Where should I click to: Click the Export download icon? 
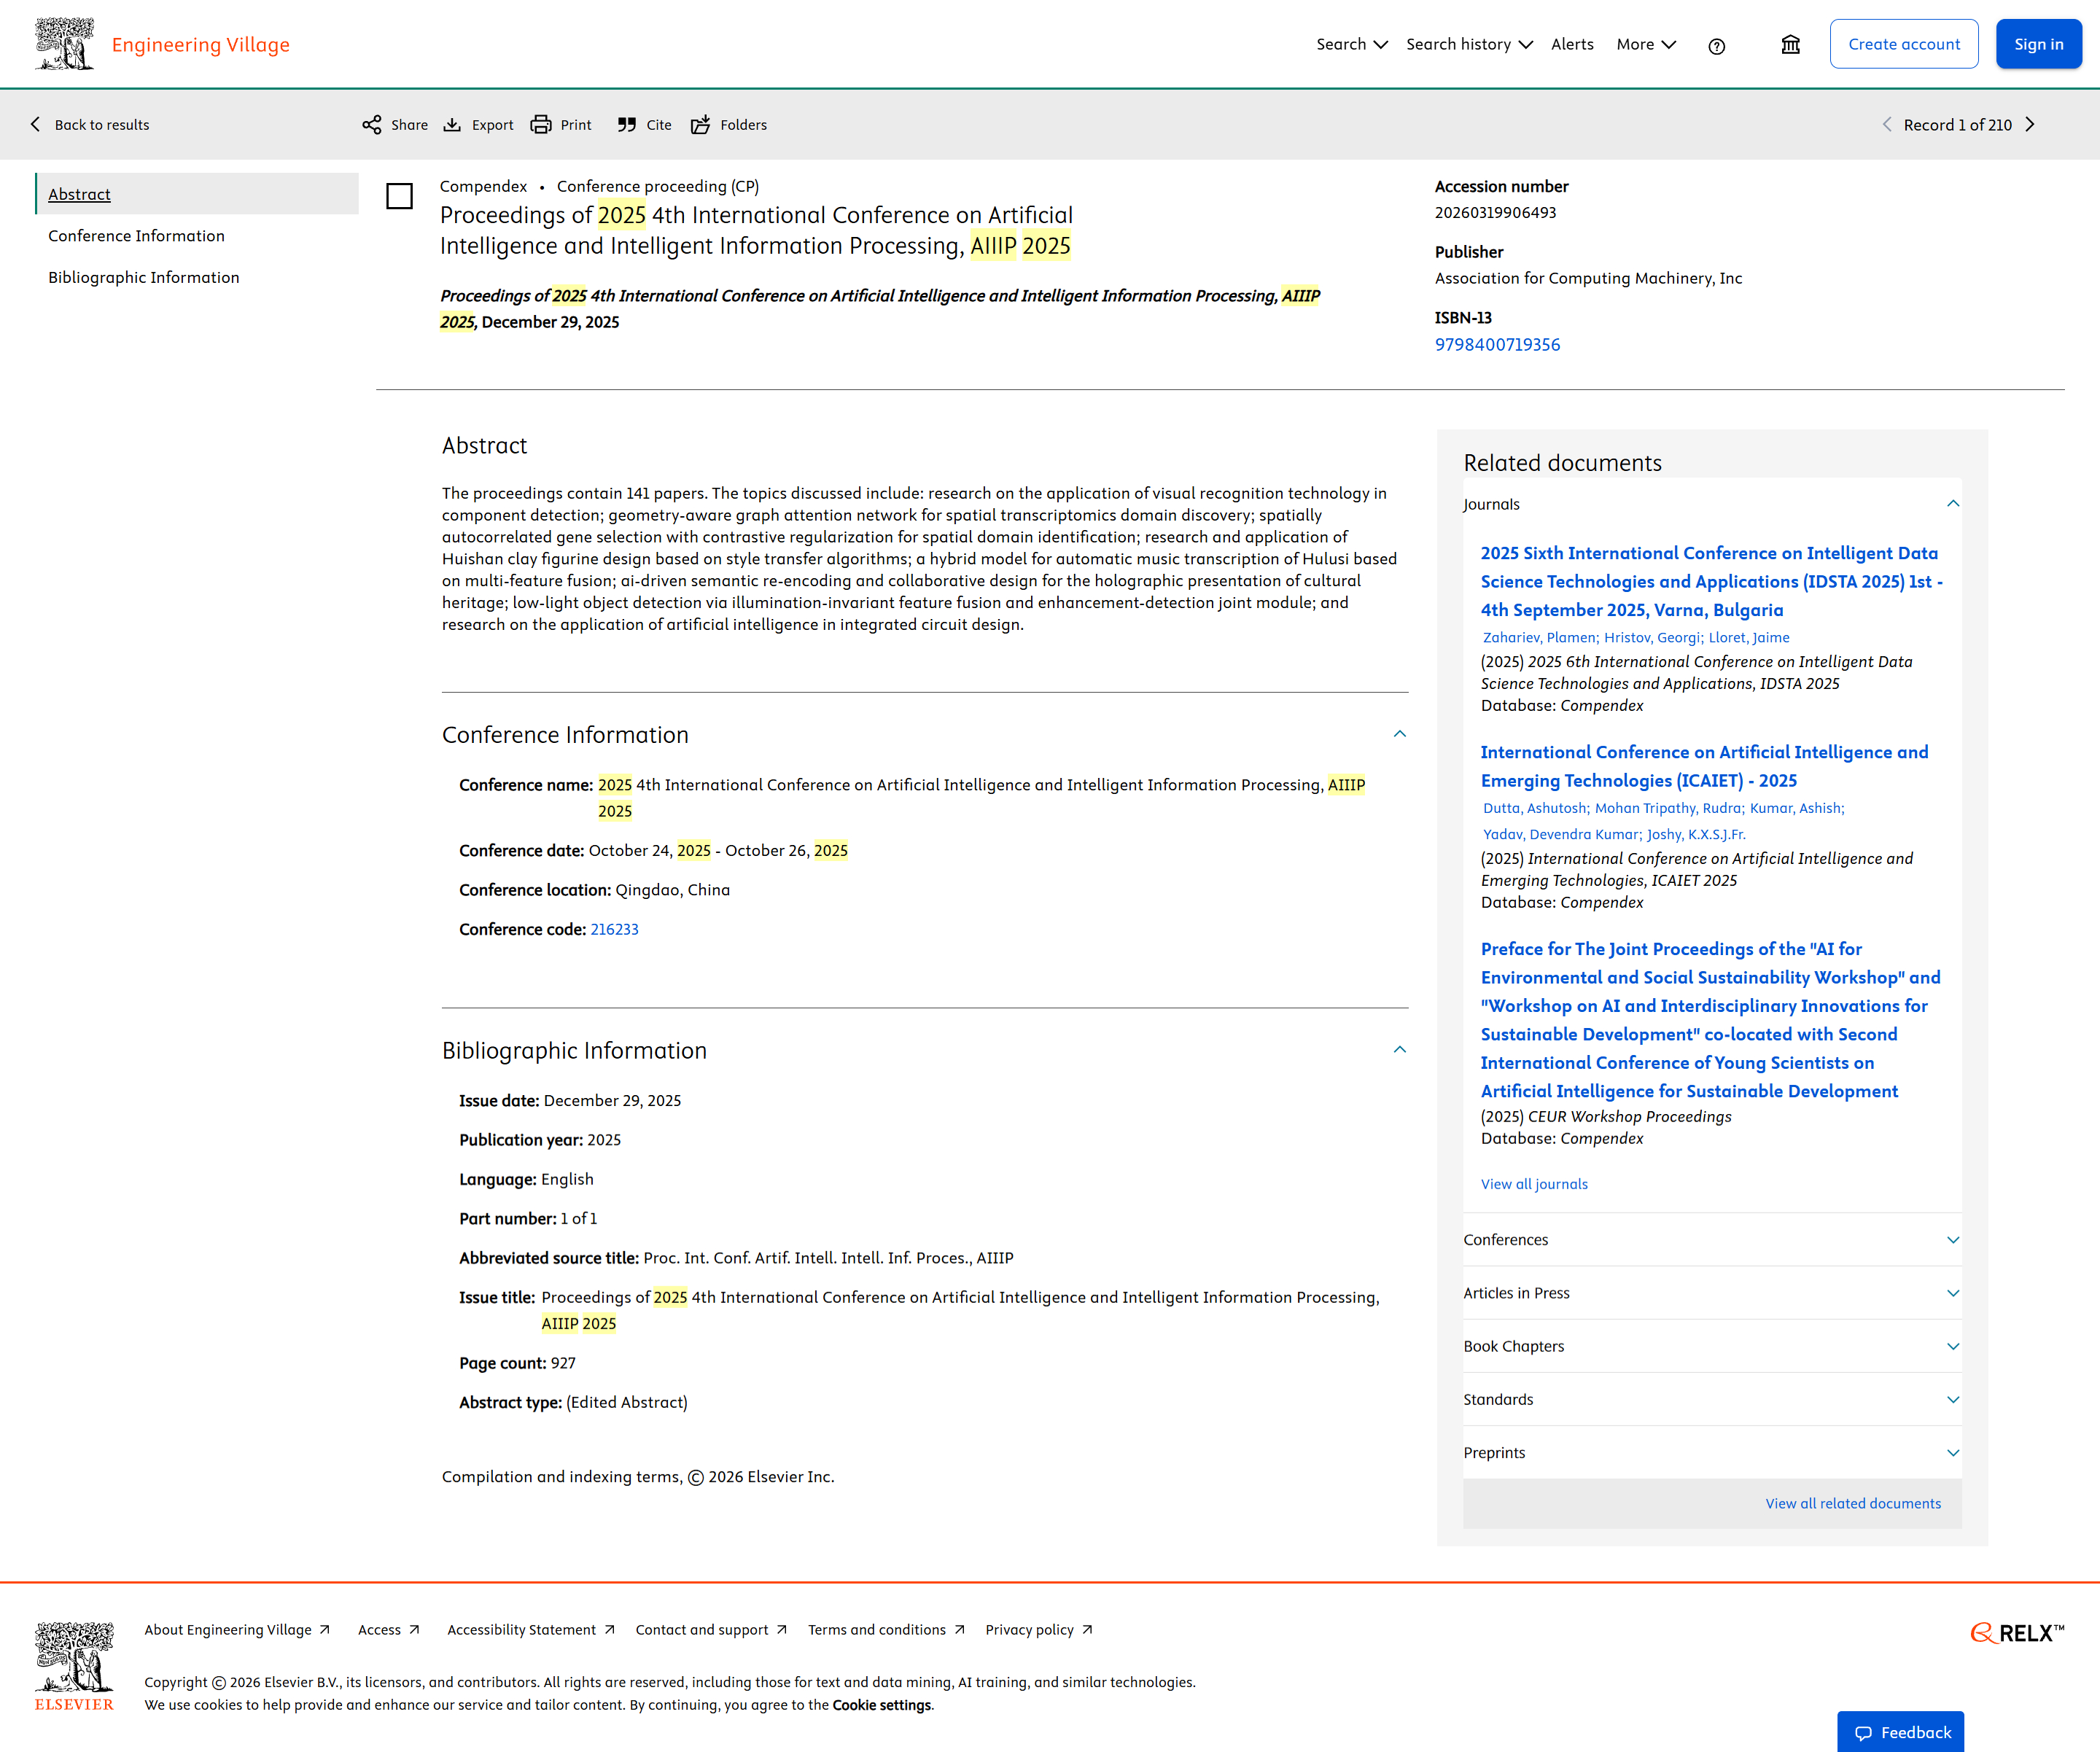[x=452, y=125]
